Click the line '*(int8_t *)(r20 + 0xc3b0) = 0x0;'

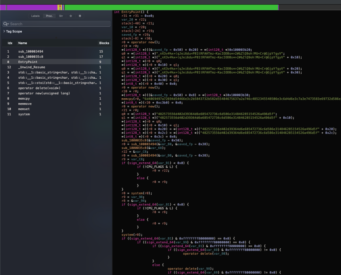click(x=152, y=102)
